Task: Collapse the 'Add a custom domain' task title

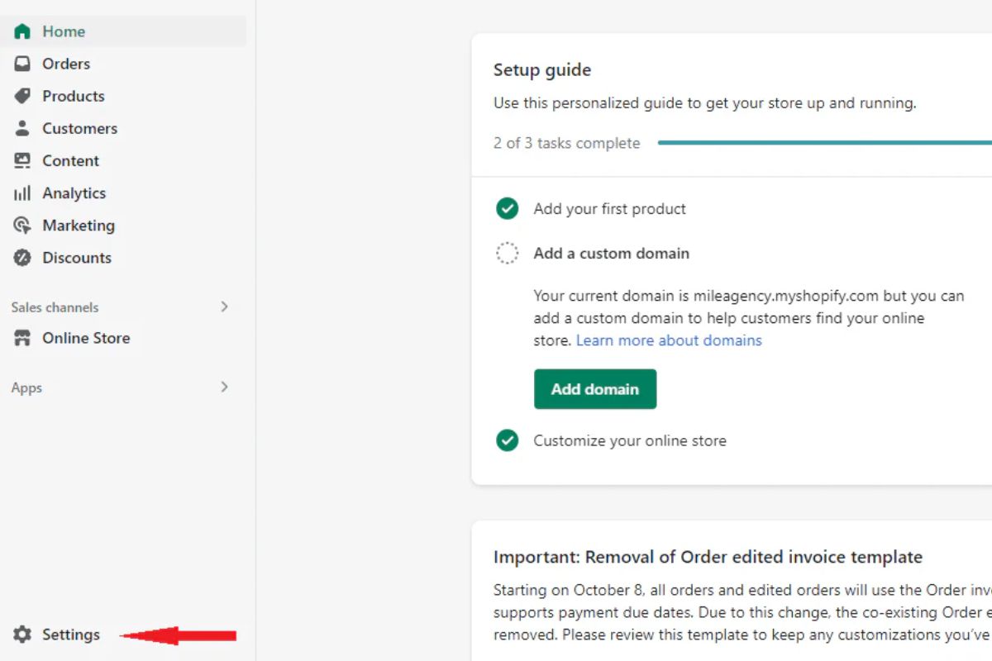Action: 611,254
